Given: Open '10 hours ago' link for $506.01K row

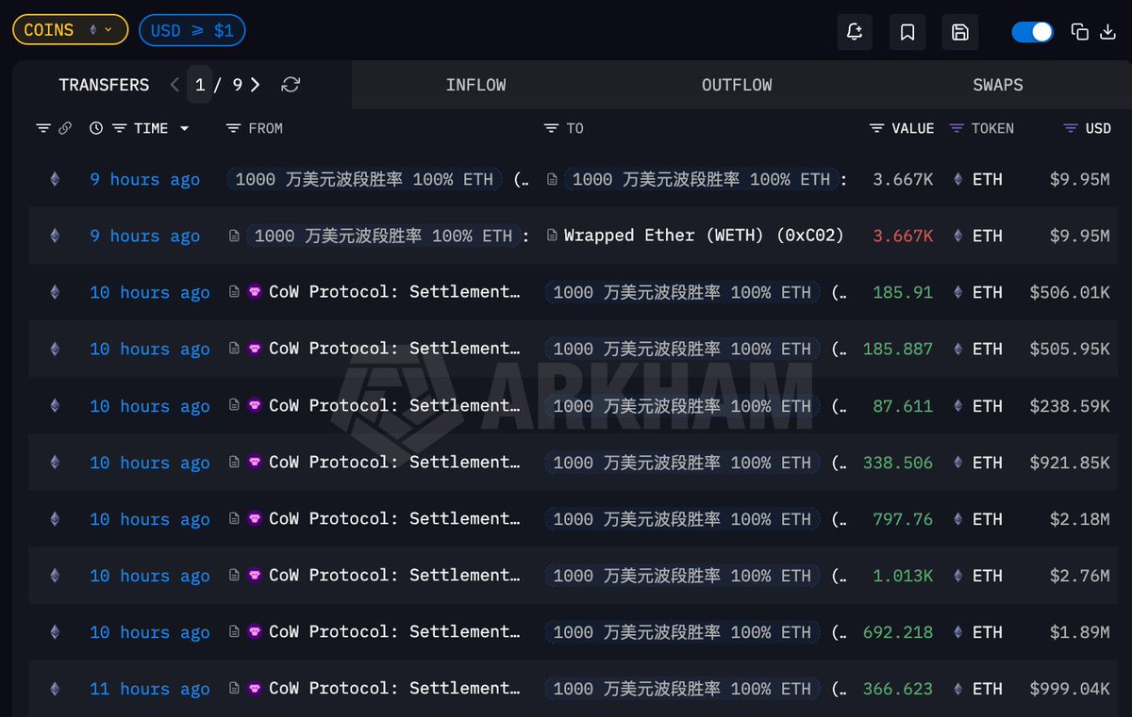Looking at the screenshot, I should (x=150, y=292).
